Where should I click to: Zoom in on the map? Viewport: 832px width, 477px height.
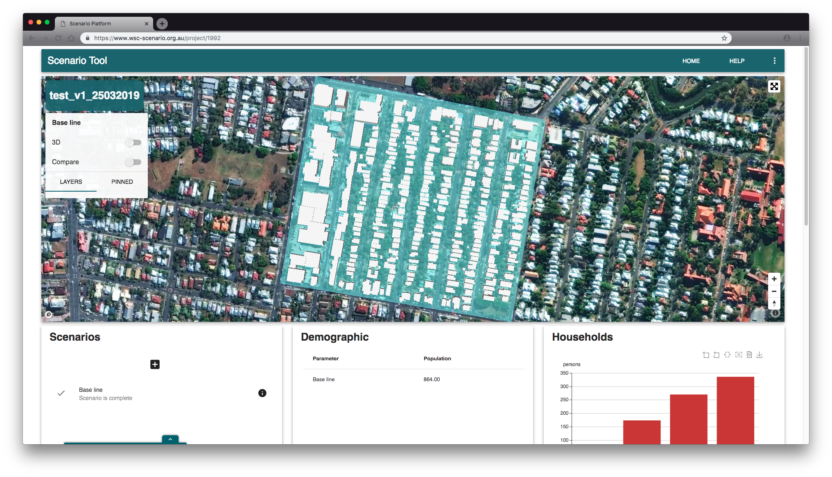click(x=774, y=279)
